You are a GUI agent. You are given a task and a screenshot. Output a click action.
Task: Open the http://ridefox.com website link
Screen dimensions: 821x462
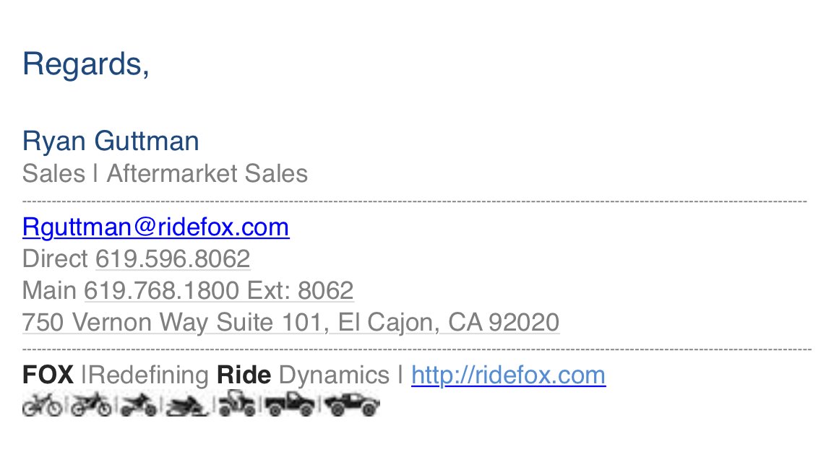coord(508,375)
